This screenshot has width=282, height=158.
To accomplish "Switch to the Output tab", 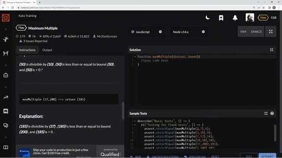I will 47,50.
